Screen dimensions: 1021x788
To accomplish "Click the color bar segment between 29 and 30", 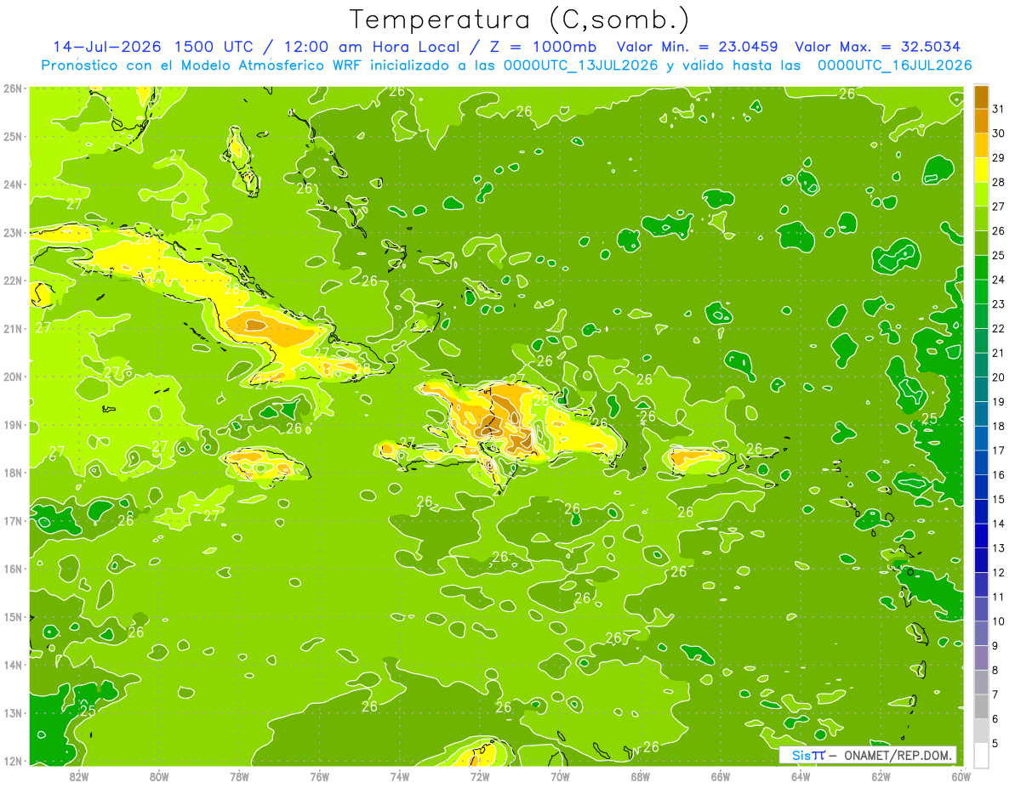I will coord(981,145).
